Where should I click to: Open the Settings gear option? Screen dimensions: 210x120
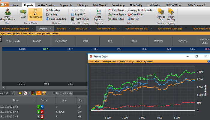click(x=52, y=14)
